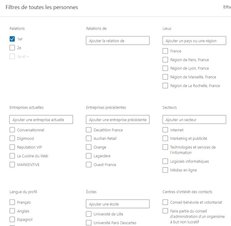
Task: Click the 'Ajouter un pays ou une région' field
Action: pyautogui.click(x=194, y=41)
